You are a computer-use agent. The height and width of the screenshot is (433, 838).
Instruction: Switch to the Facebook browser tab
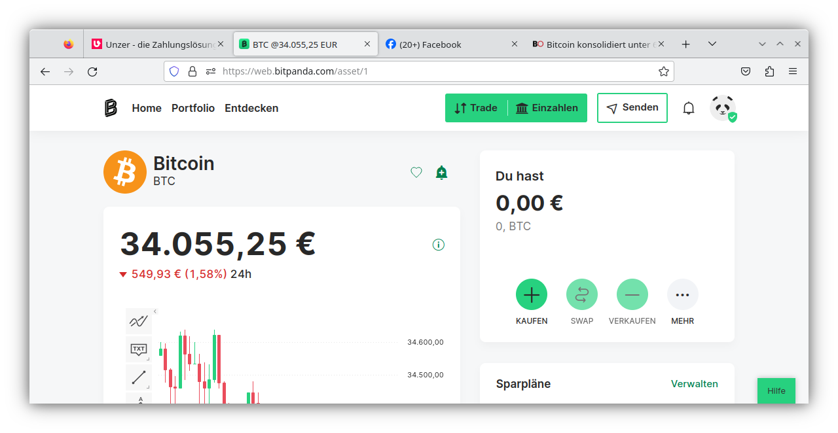(x=445, y=44)
